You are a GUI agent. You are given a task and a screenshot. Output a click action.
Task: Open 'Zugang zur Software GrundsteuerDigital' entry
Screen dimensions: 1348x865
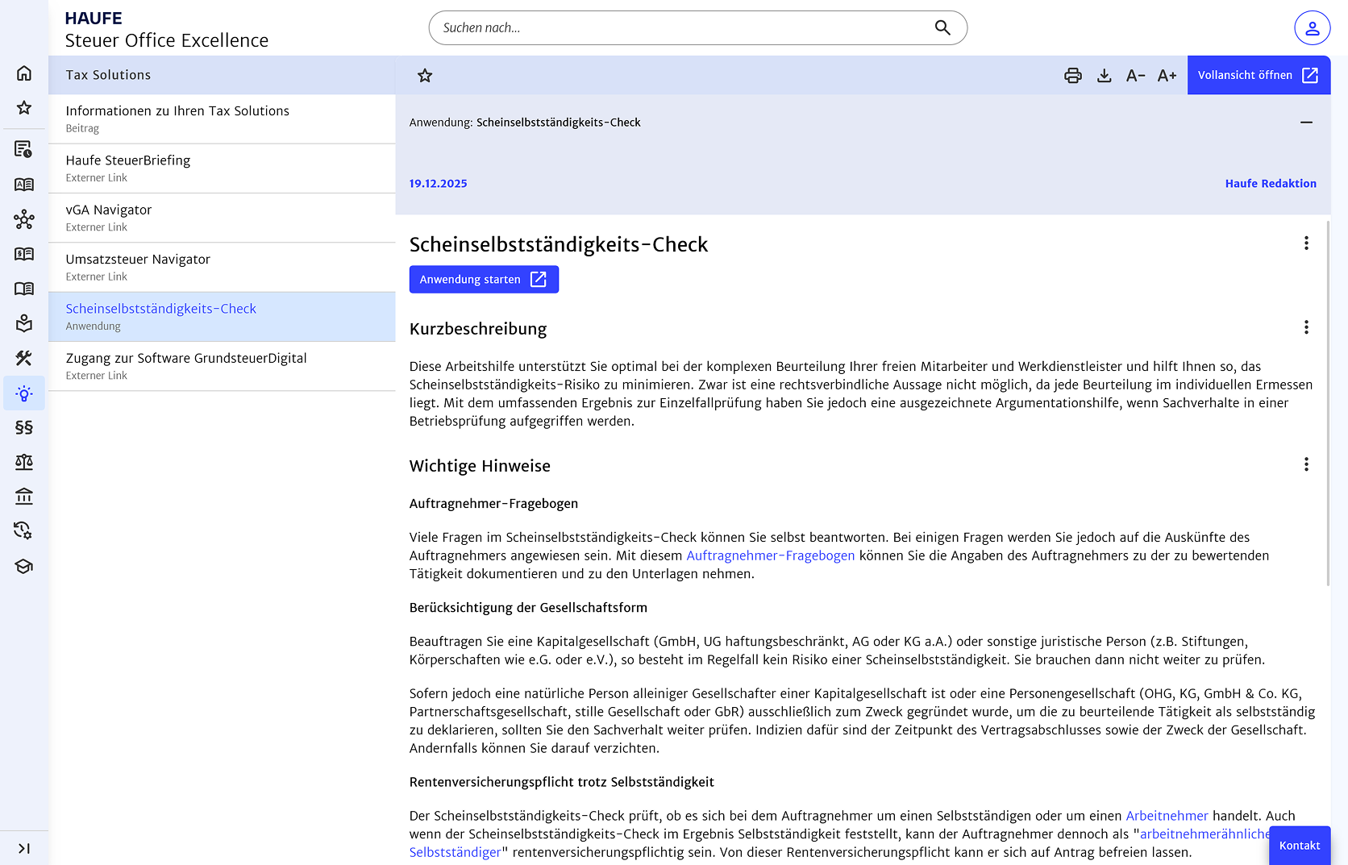pos(222,366)
